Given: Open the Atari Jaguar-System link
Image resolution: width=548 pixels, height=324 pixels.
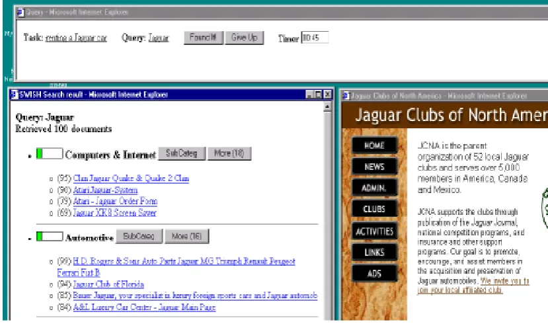Looking at the screenshot, I should point(105,190).
